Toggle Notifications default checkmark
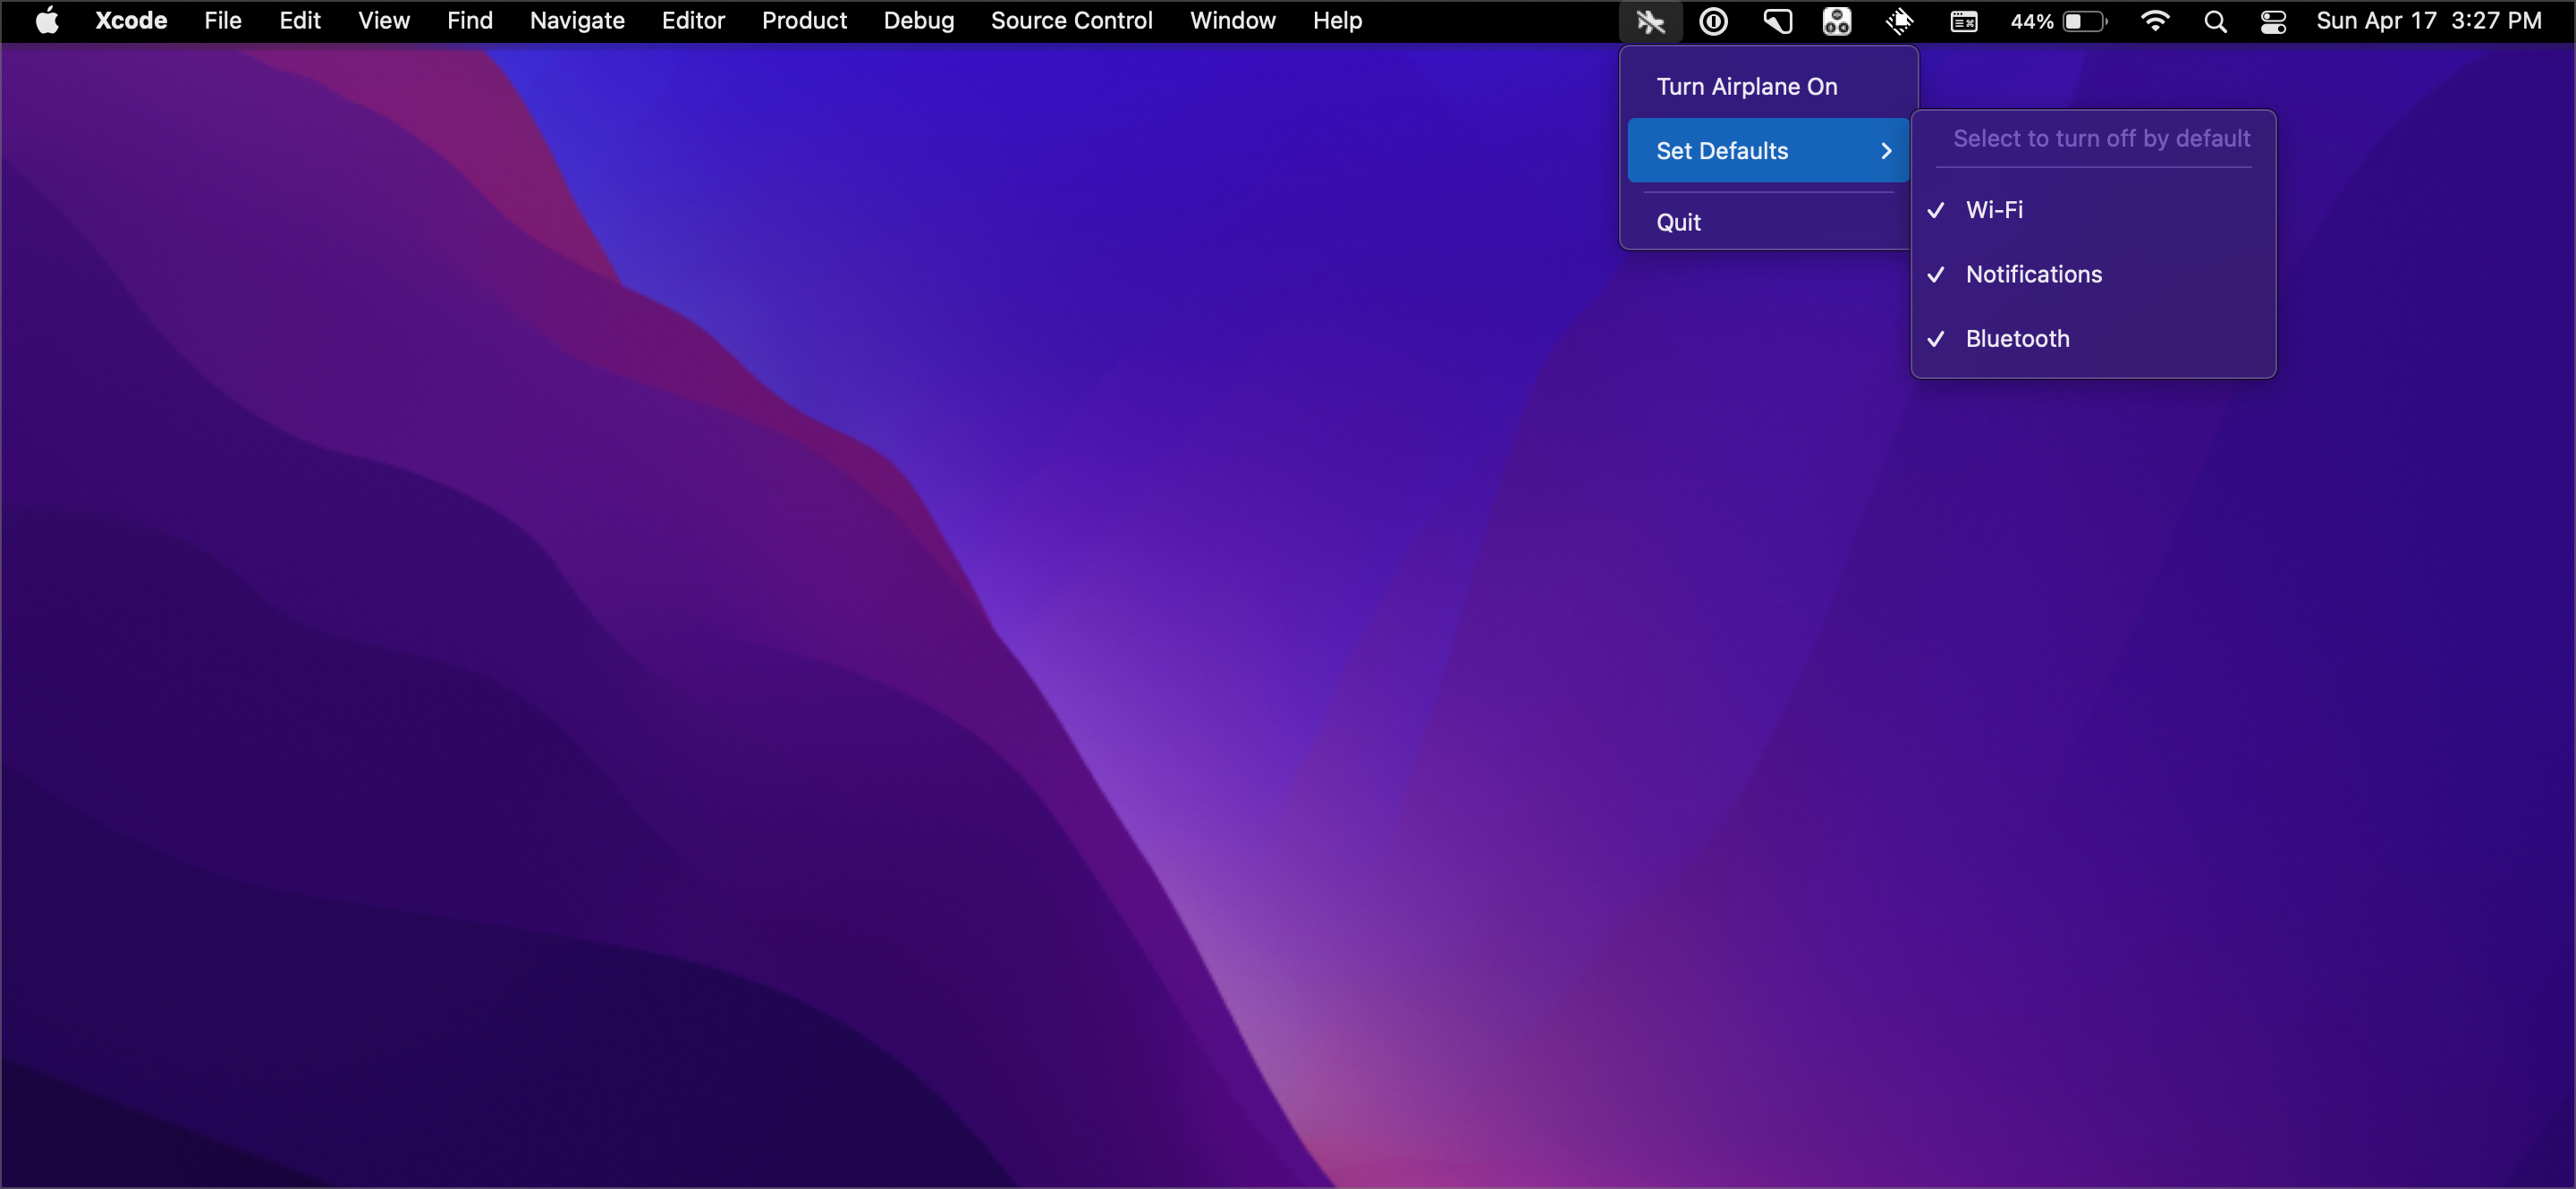 point(2033,274)
